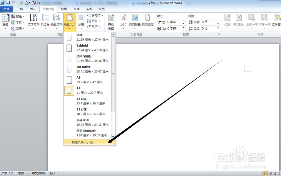Select Tabloid paper size
The height and width of the screenshot is (176, 281).
pos(88,48)
